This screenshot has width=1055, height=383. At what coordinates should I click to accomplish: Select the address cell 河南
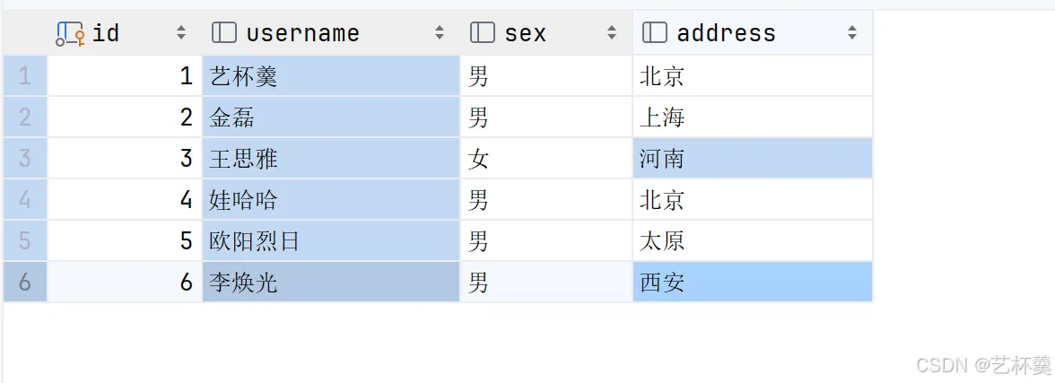click(x=753, y=158)
